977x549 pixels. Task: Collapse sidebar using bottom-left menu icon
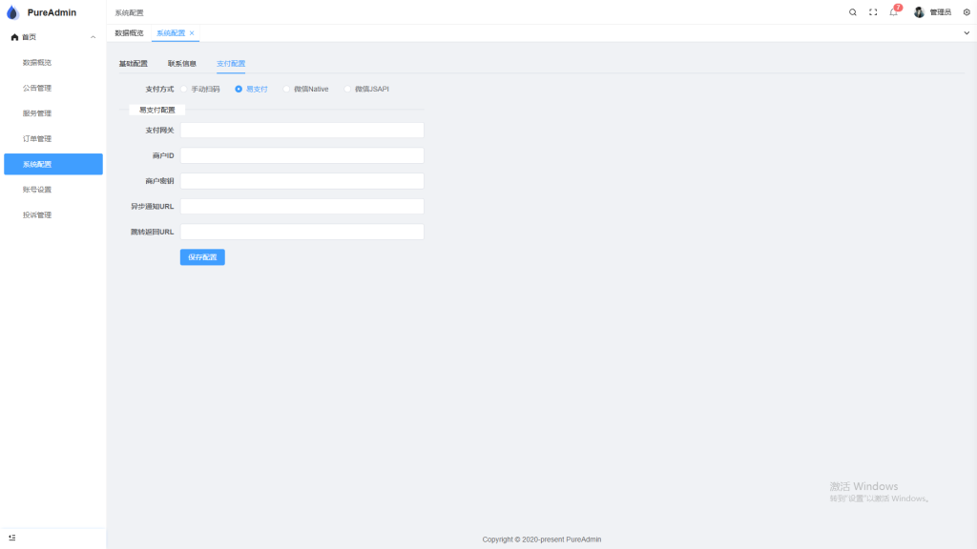[x=11, y=538]
